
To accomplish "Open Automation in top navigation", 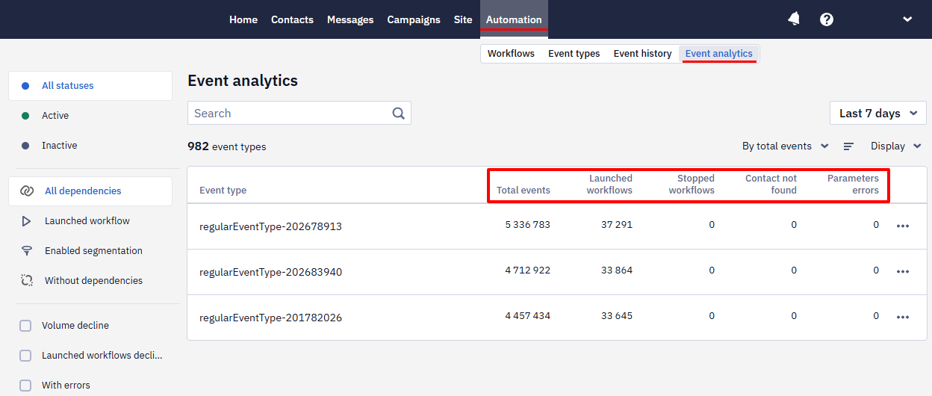I will [x=514, y=19].
